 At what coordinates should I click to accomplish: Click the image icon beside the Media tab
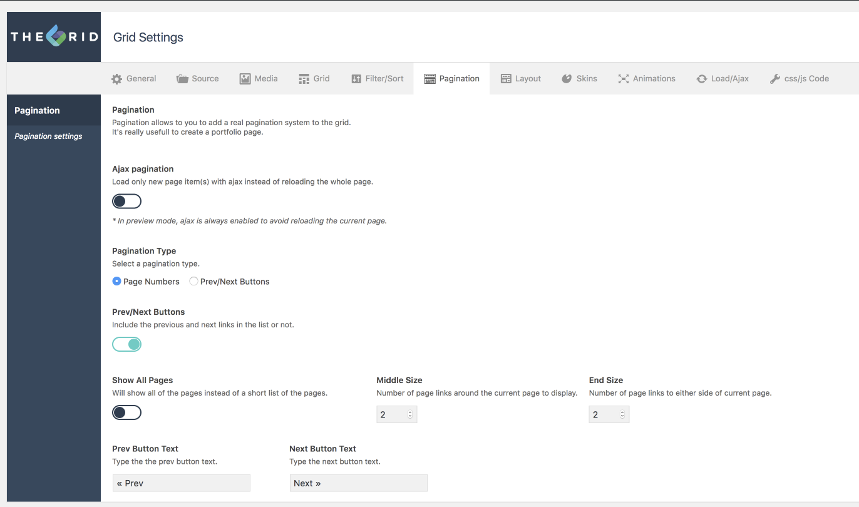(x=245, y=79)
